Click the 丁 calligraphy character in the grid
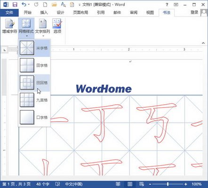The height and width of the screenshot is (188, 208). pyautogui.click(x=102, y=123)
